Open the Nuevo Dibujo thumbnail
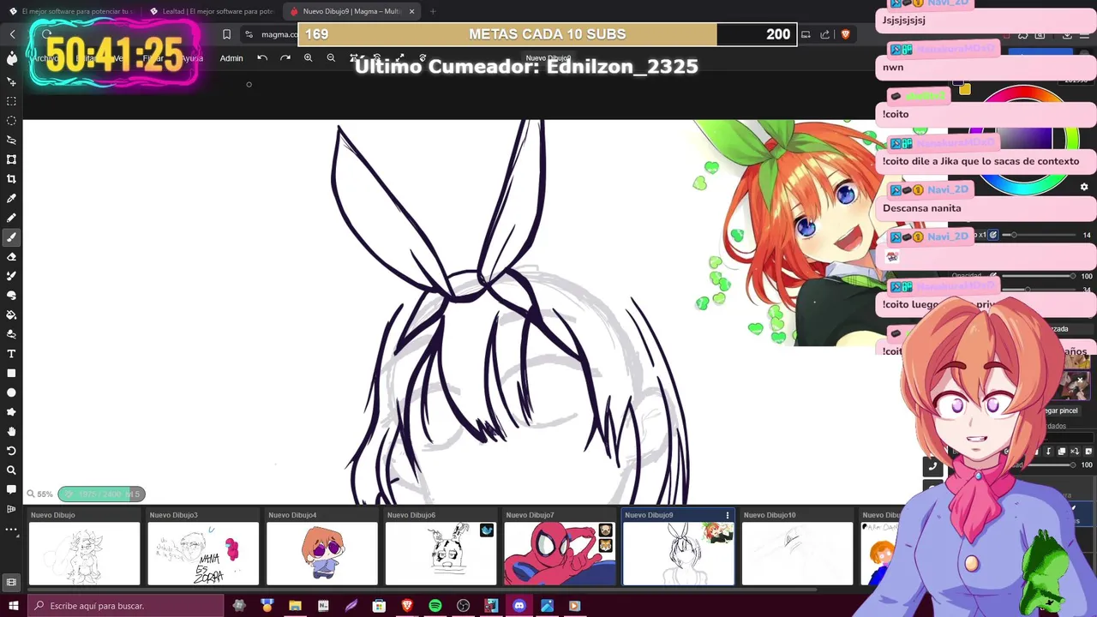1097x617 pixels. pyautogui.click(x=84, y=554)
